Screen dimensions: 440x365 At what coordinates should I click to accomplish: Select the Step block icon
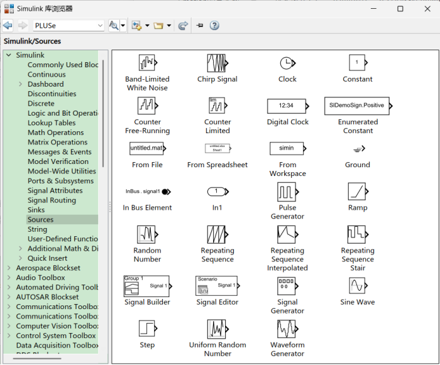point(148,329)
